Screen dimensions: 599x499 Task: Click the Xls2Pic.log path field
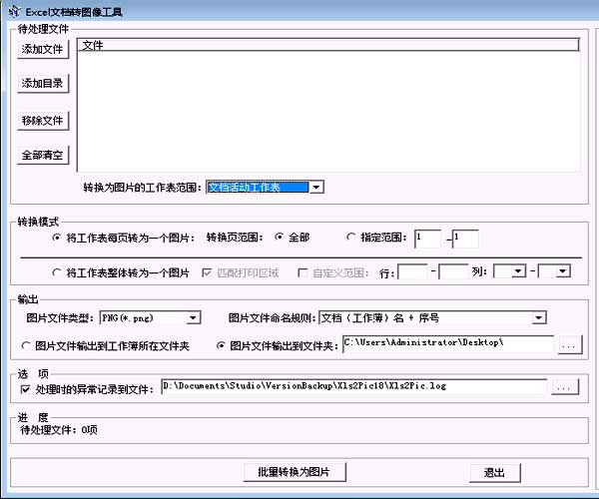[353, 387]
